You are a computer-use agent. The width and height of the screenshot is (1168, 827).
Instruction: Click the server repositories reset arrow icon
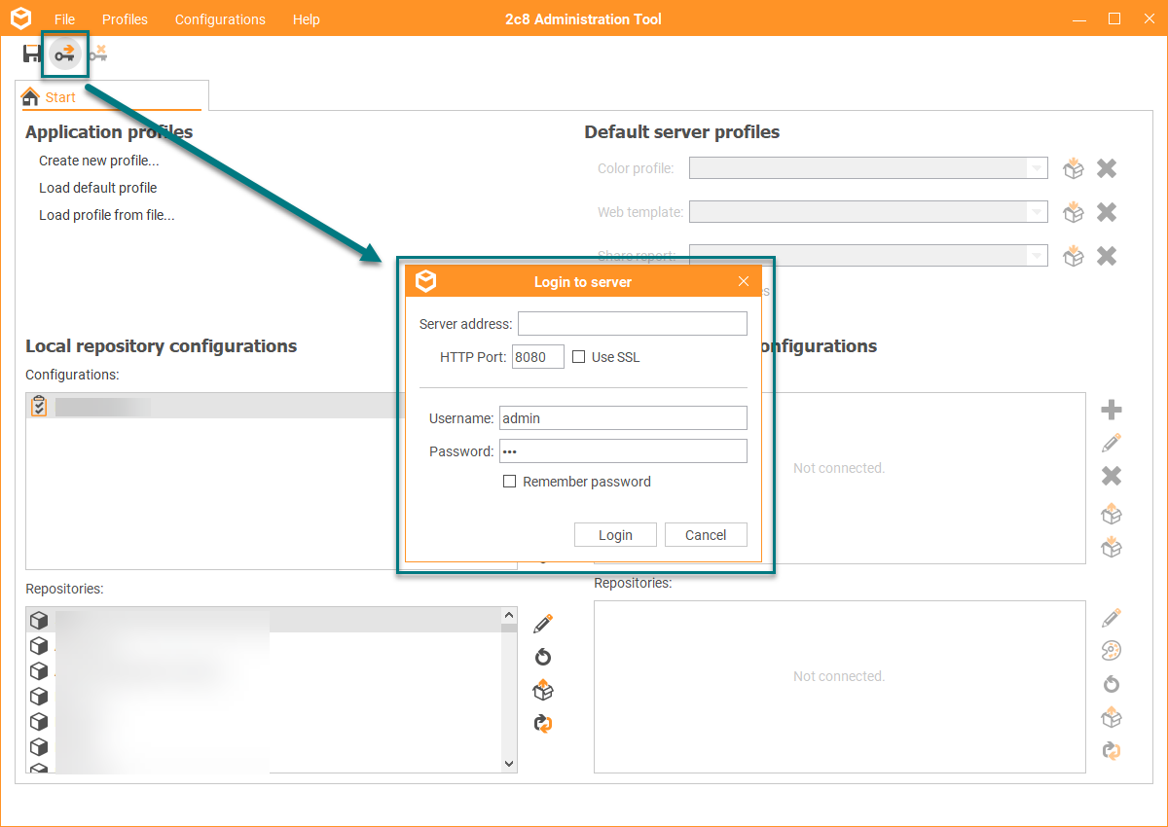click(1112, 684)
